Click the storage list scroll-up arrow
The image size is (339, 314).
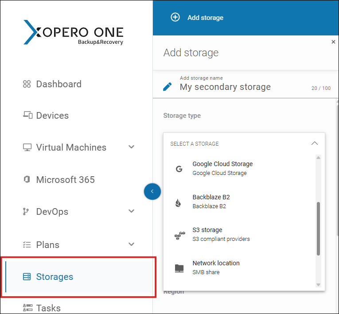click(x=318, y=158)
